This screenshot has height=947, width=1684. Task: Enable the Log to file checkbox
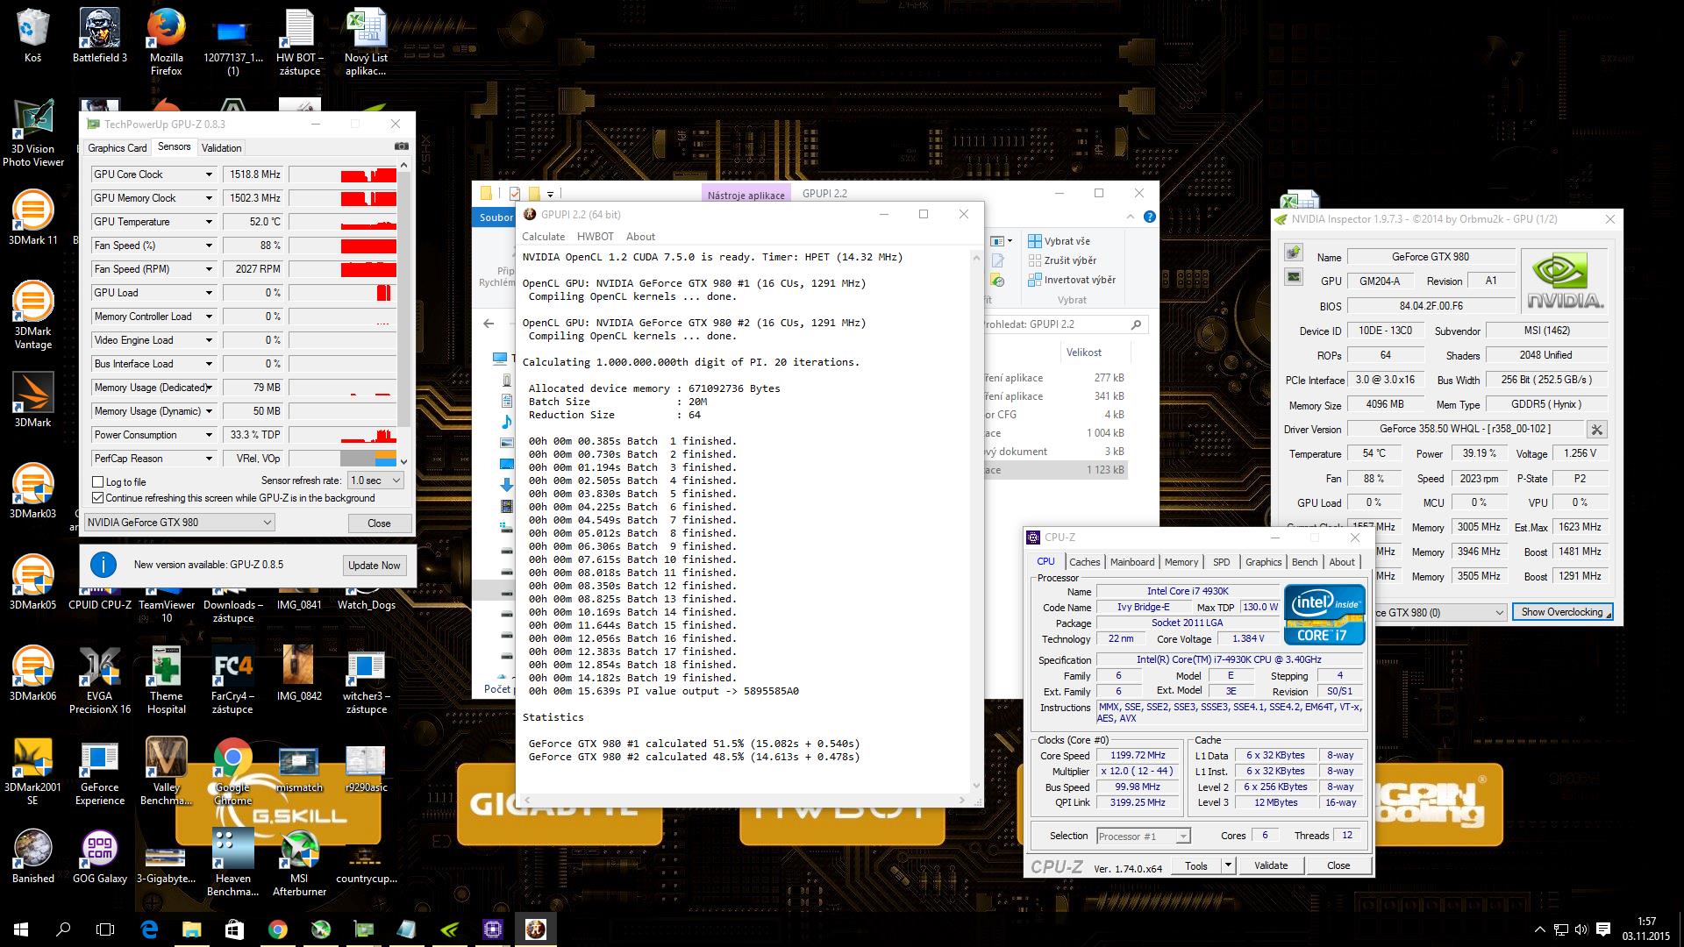click(x=98, y=482)
